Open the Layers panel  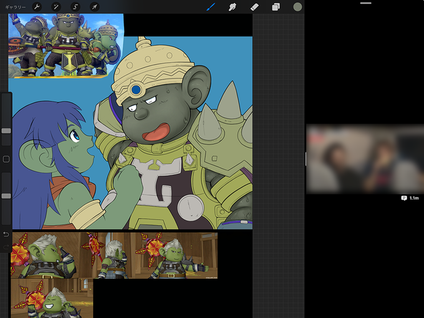coord(276,7)
